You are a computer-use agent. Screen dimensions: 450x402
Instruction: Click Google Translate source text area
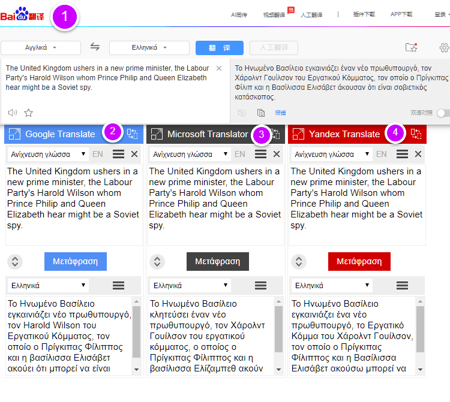74,204
